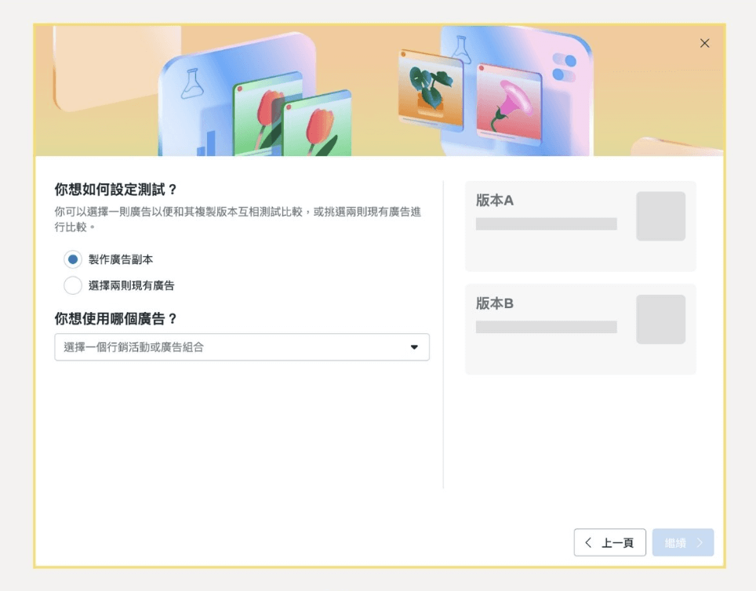
Task: Click the close X icon
Action: point(703,43)
